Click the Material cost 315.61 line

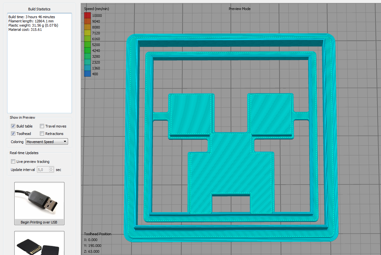(25, 30)
